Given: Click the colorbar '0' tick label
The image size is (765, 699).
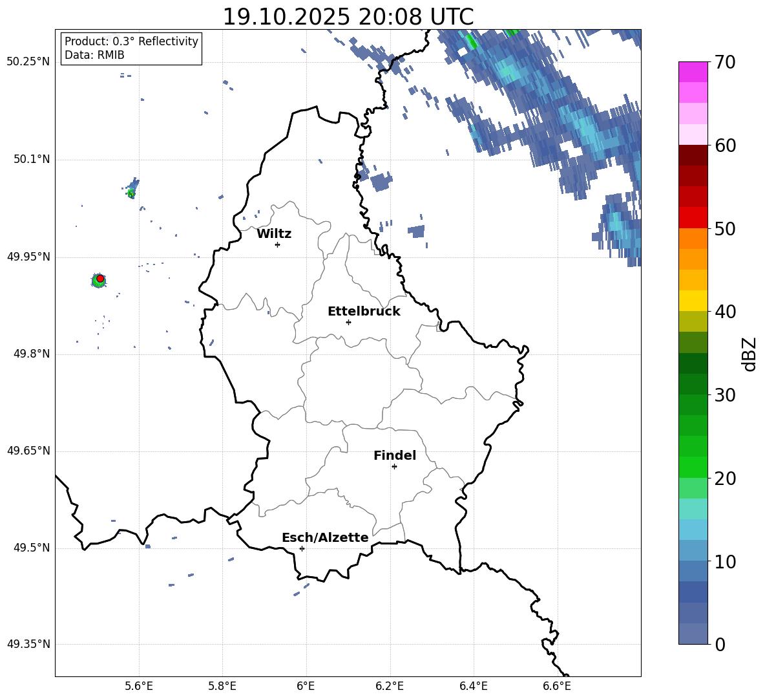Looking at the screenshot, I should [x=720, y=645].
